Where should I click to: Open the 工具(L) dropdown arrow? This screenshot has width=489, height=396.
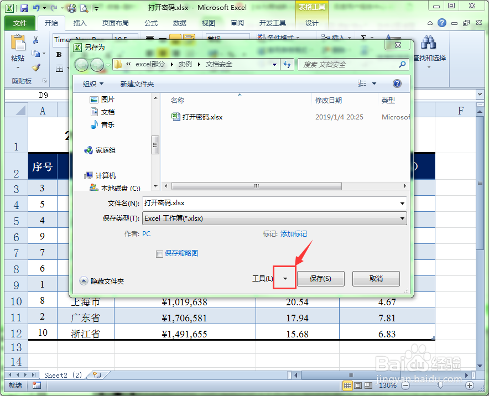point(284,278)
